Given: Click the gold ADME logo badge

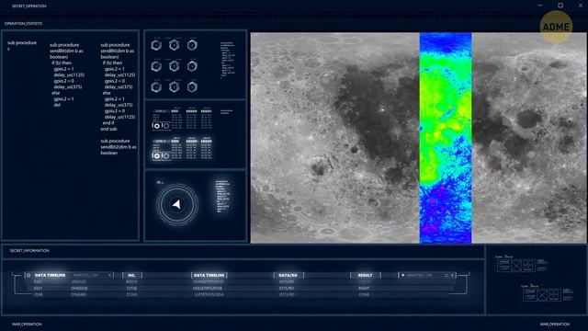Looking at the screenshot, I should point(556,27).
